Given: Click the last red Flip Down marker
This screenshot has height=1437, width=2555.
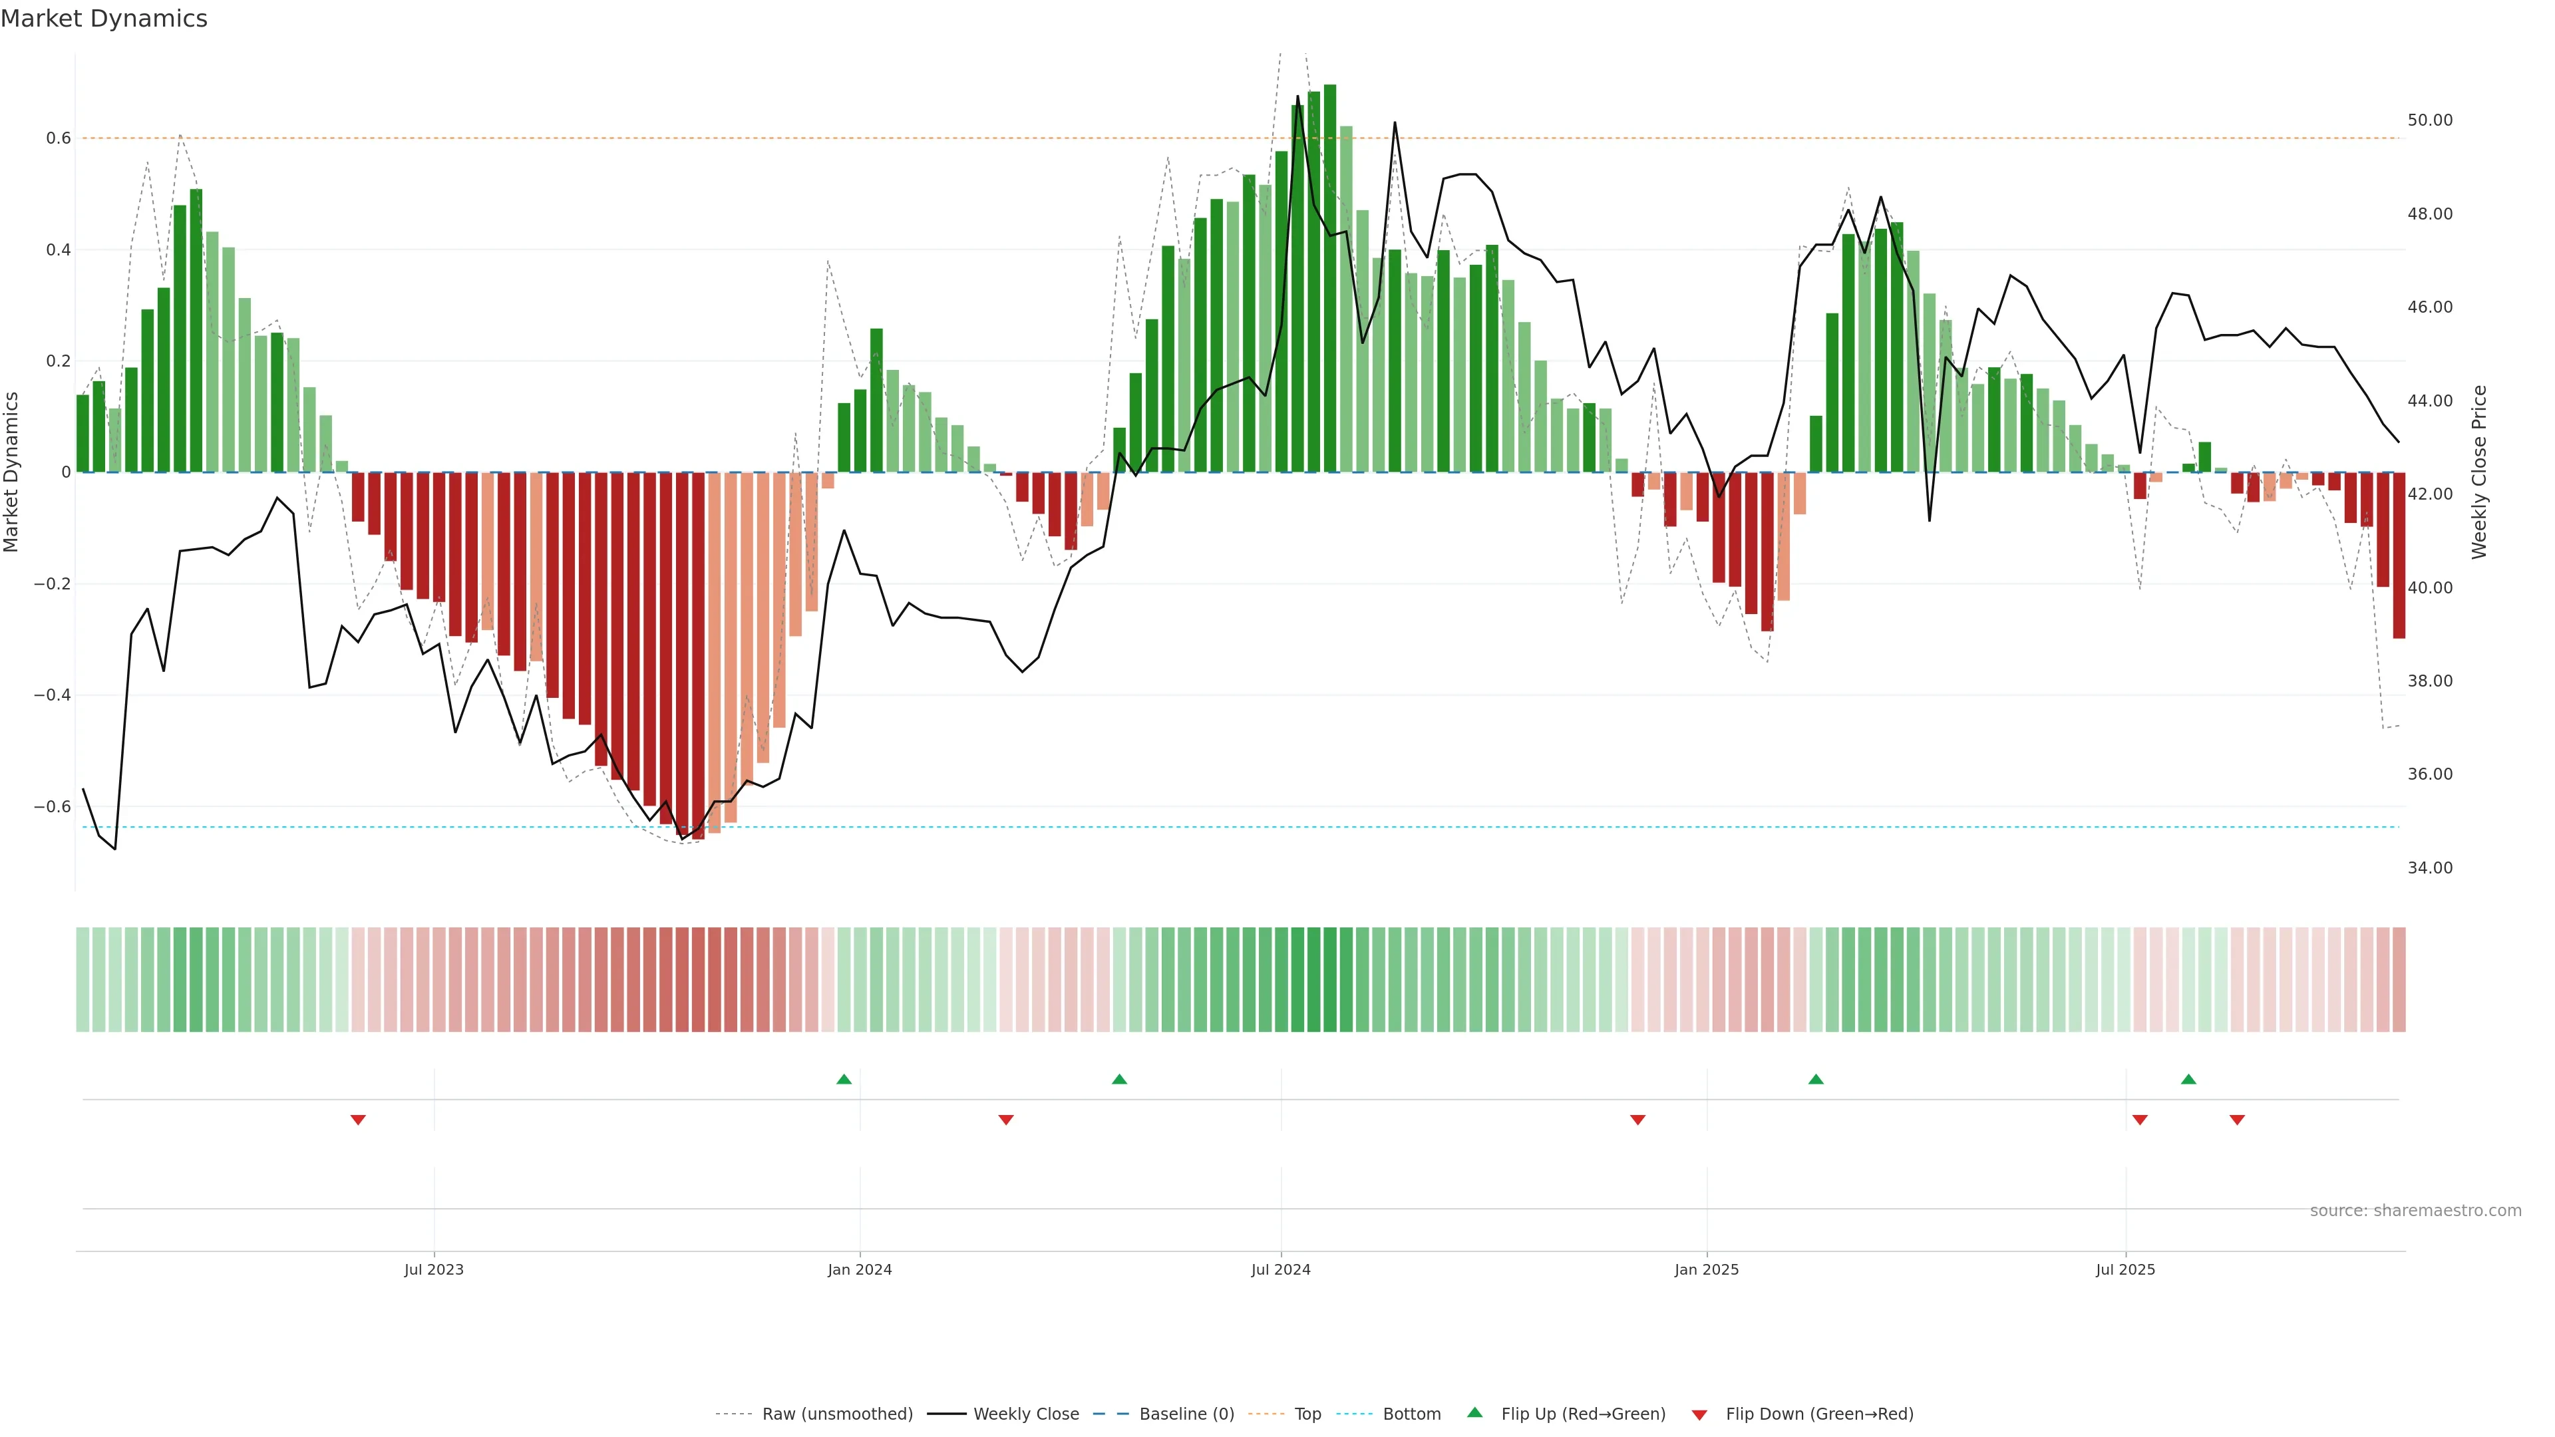Looking at the screenshot, I should pos(2236,1120).
